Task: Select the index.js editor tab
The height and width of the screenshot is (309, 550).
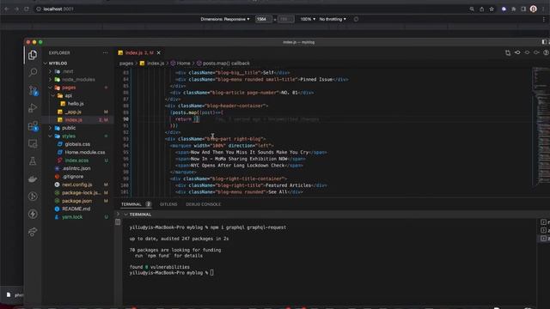Action: 139,53
